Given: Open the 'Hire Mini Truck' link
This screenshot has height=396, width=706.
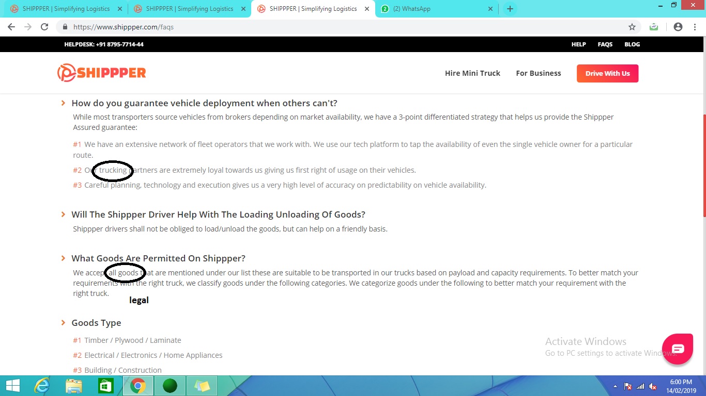Looking at the screenshot, I should [472, 73].
